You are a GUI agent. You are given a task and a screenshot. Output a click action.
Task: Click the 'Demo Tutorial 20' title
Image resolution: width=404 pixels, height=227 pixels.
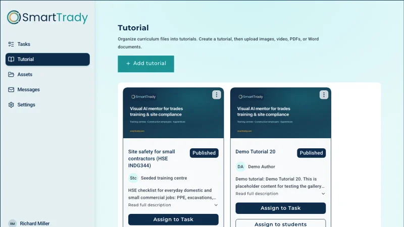click(256, 152)
